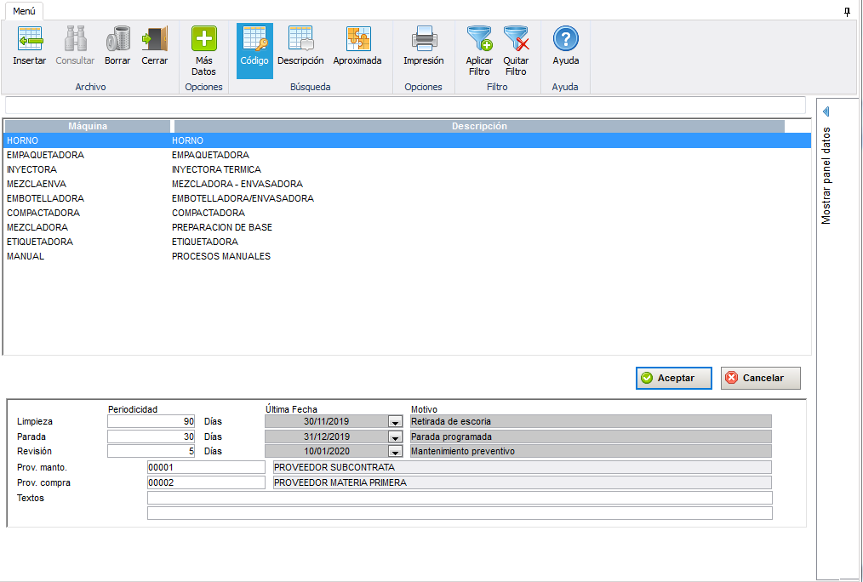Click the Insertar icon in Archivo
Image resolution: width=863 pixels, height=582 pixels.
pos(30,39)
